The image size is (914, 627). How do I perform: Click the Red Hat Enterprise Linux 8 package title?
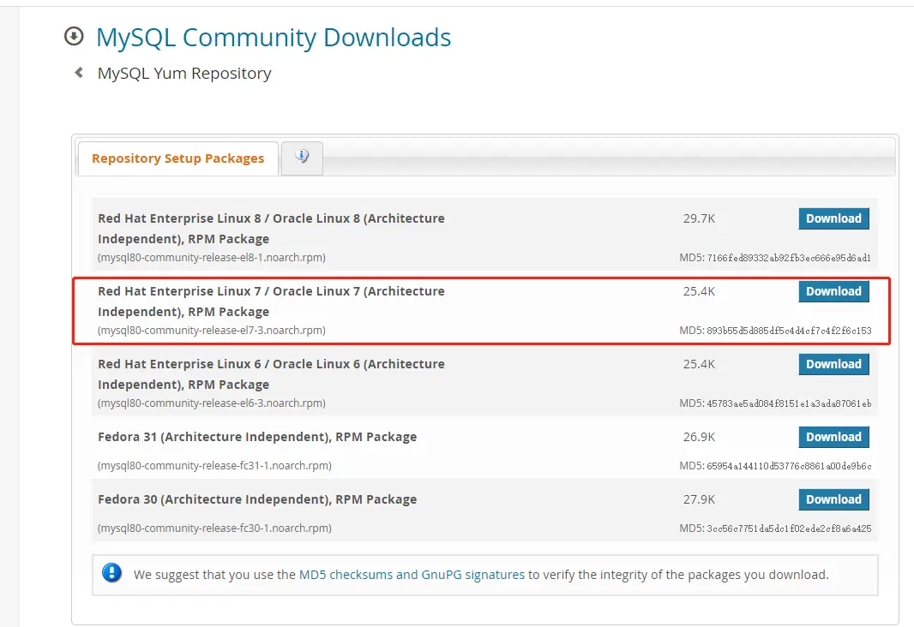click(271, 228)
